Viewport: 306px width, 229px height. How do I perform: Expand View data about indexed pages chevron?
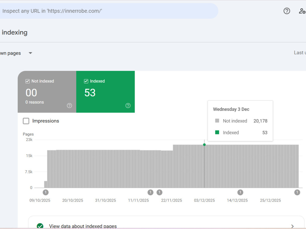coord(292,226)
